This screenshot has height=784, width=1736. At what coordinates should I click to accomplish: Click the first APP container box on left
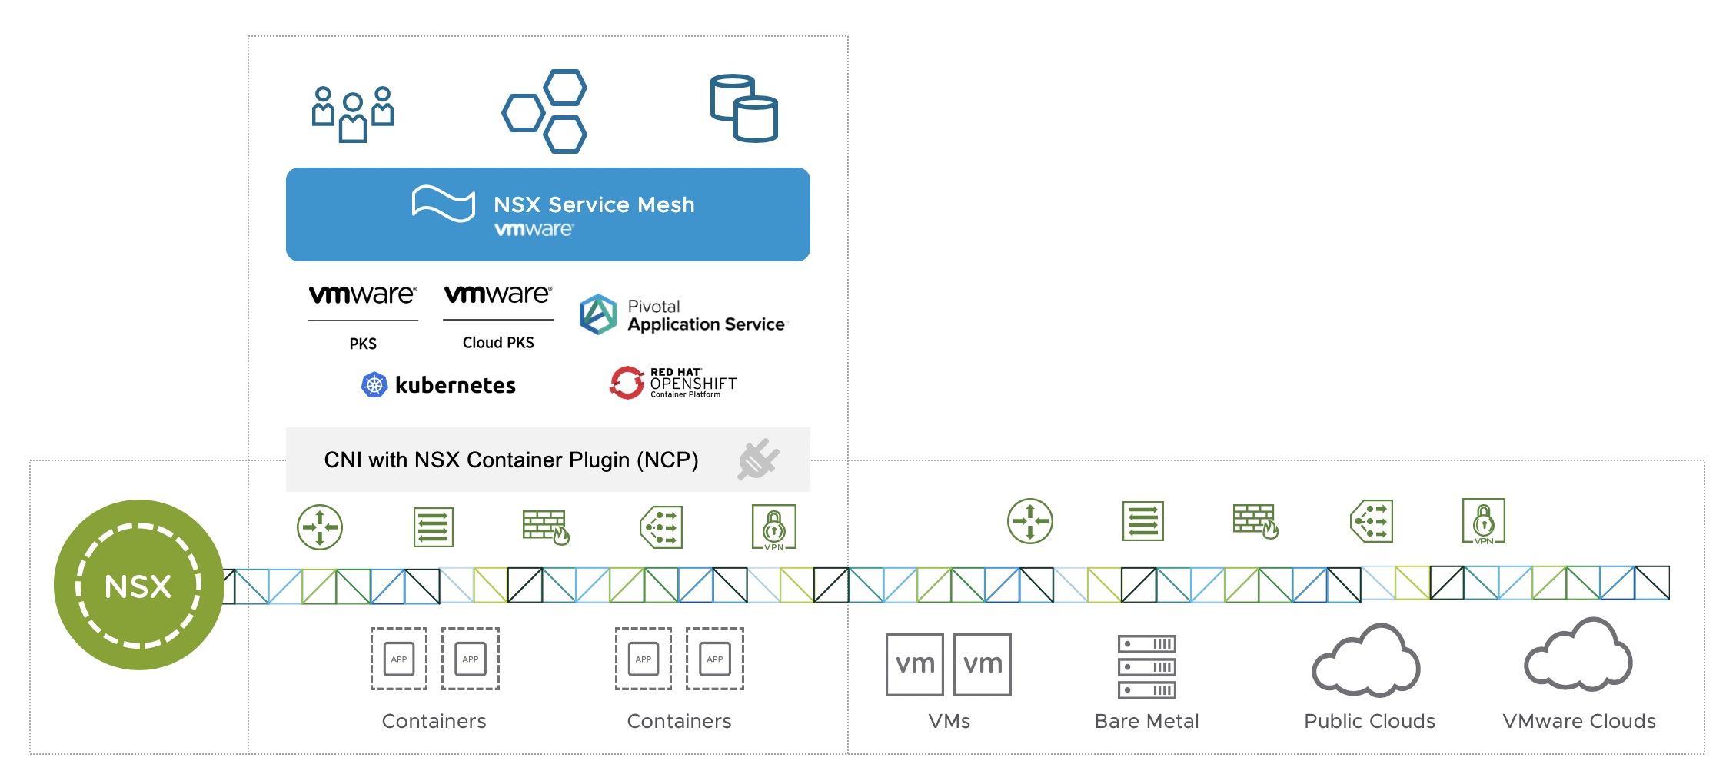point(399,659)
